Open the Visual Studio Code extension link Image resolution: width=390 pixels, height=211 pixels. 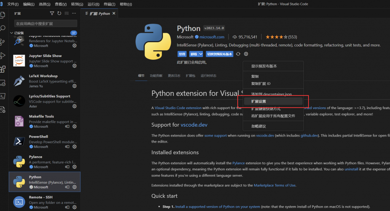tap(178, 108)
